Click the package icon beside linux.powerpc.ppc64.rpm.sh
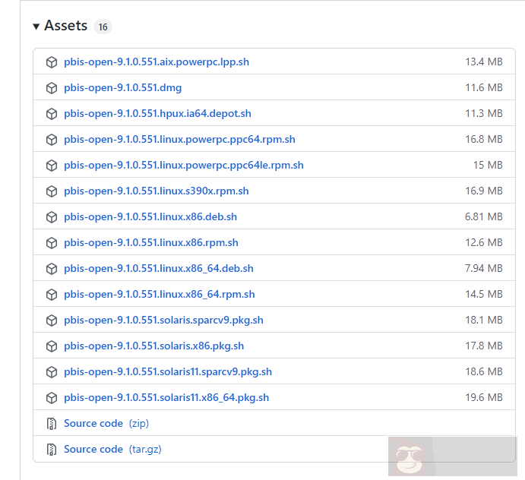 52,140
